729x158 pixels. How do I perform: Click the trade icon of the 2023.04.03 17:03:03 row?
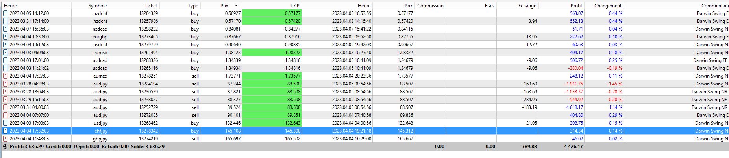coord(6,123)
